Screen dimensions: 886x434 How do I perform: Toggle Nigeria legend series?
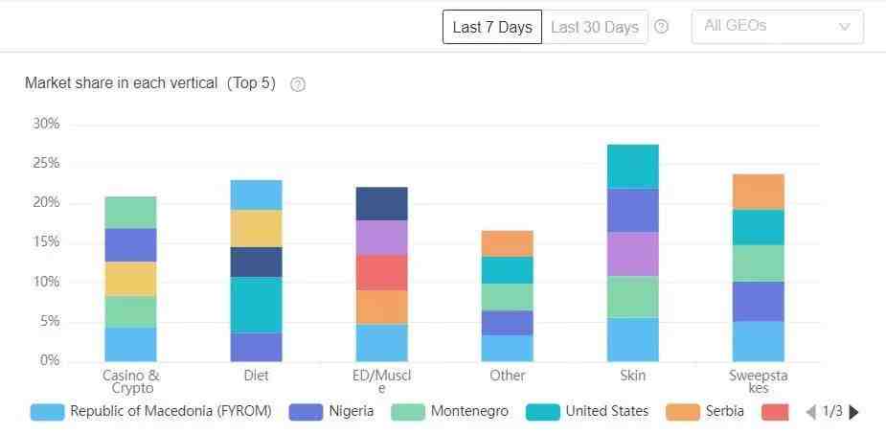click(x=331, y=412)
